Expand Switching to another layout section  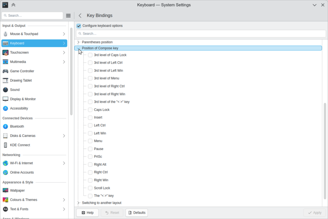78,203
